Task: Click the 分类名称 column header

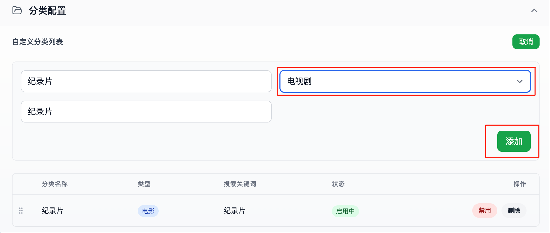Action: coord(55,184)
